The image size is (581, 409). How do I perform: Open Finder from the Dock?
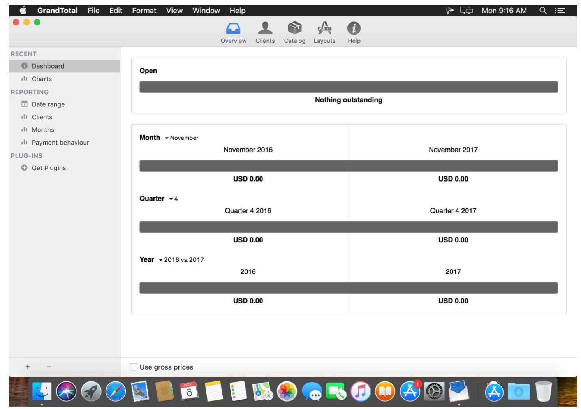(42, 391)
